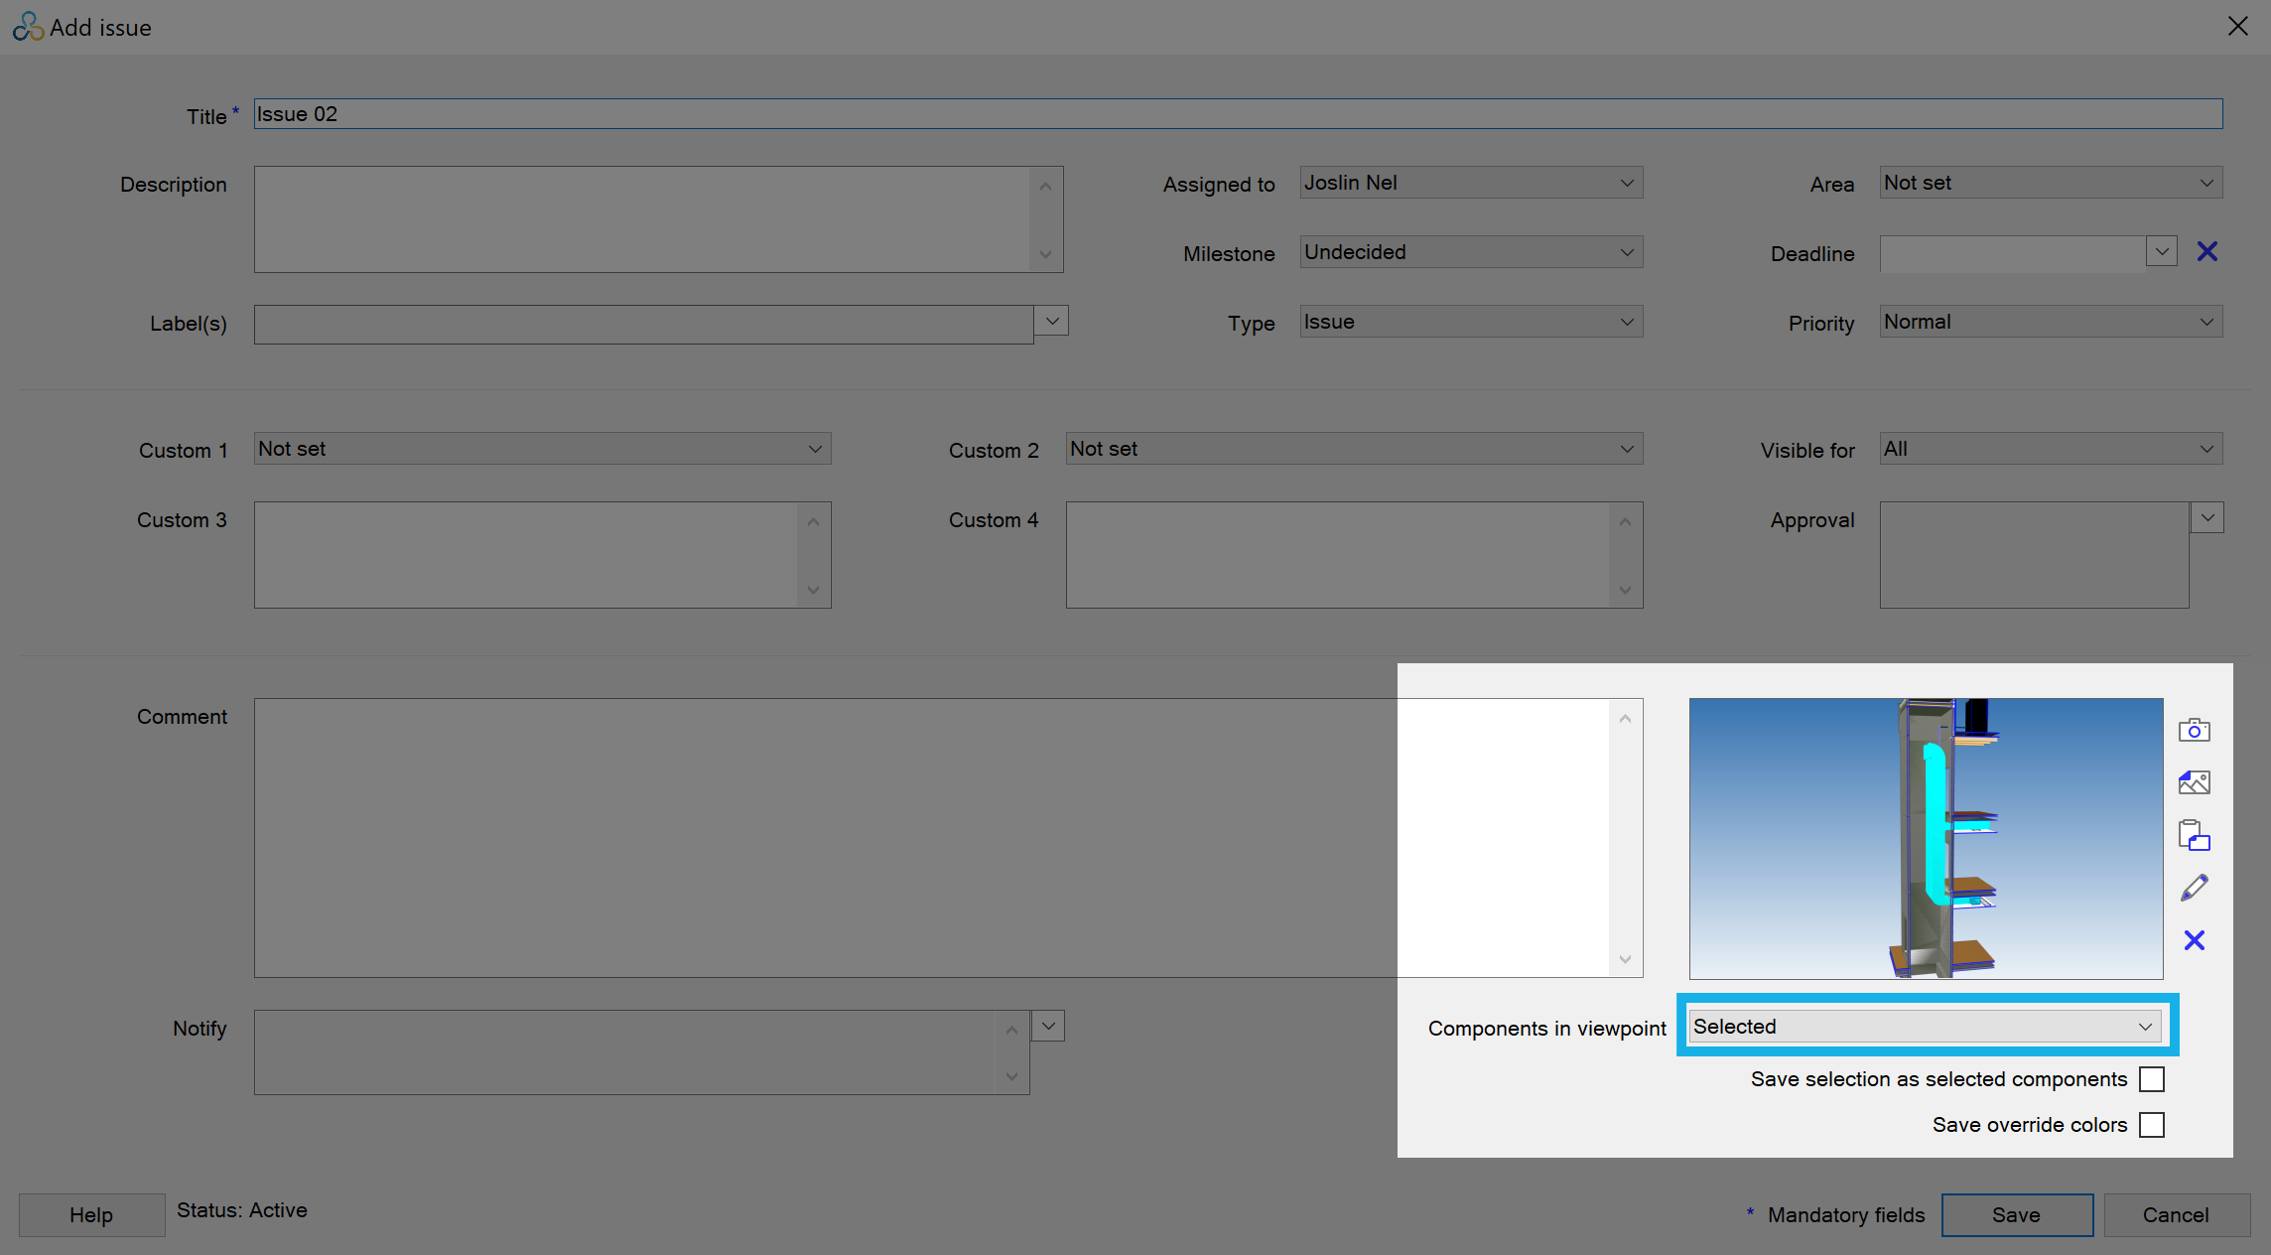Click the Notify scrollbar down arrow
The image size is (2271, 1255).
(1011, 1076)
